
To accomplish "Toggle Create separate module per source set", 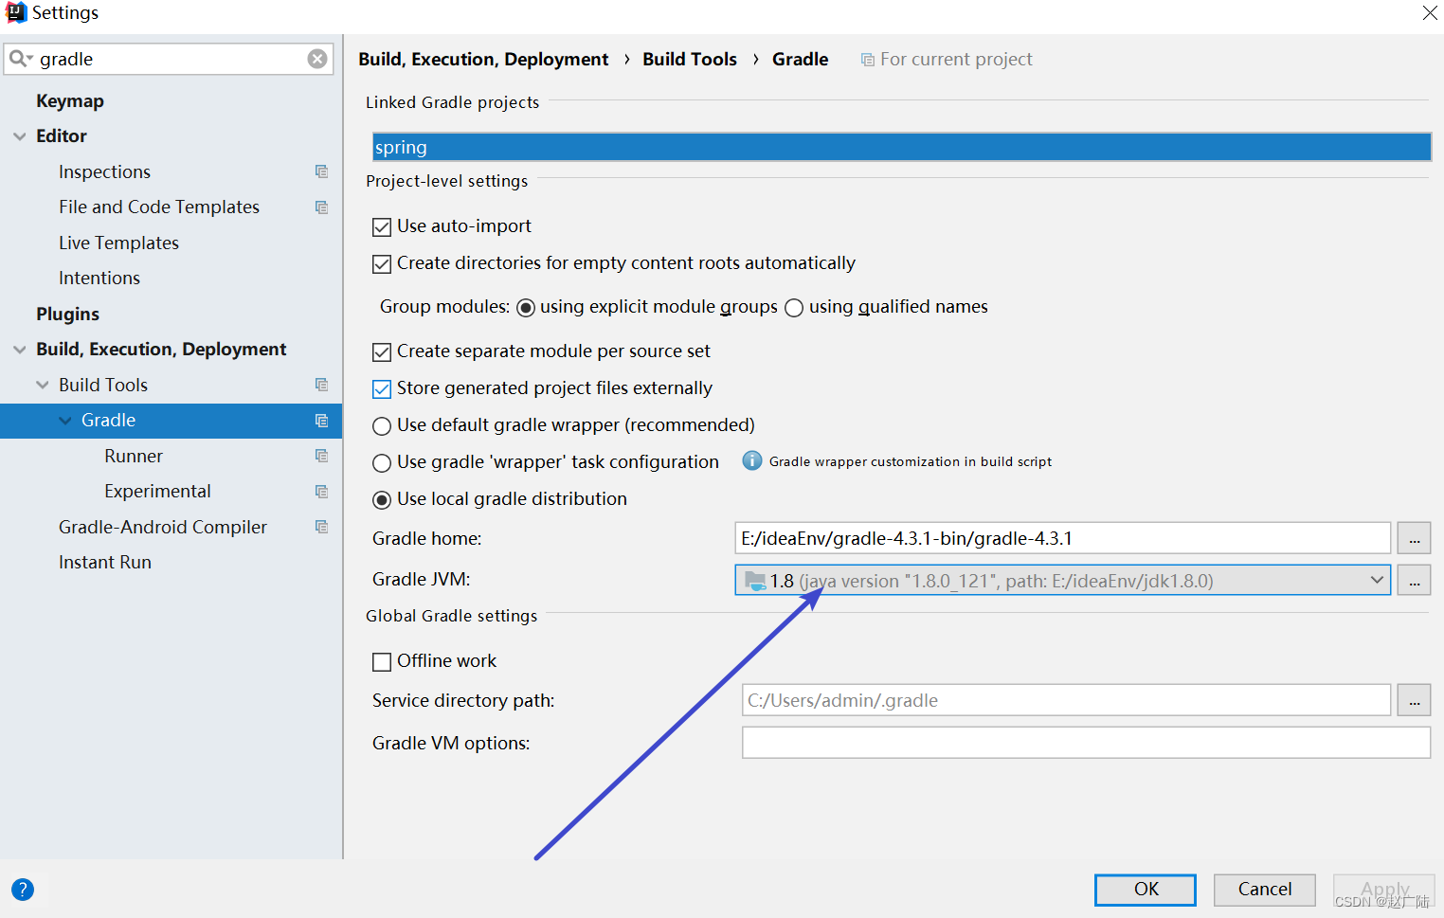I will [x=382, y=352].
